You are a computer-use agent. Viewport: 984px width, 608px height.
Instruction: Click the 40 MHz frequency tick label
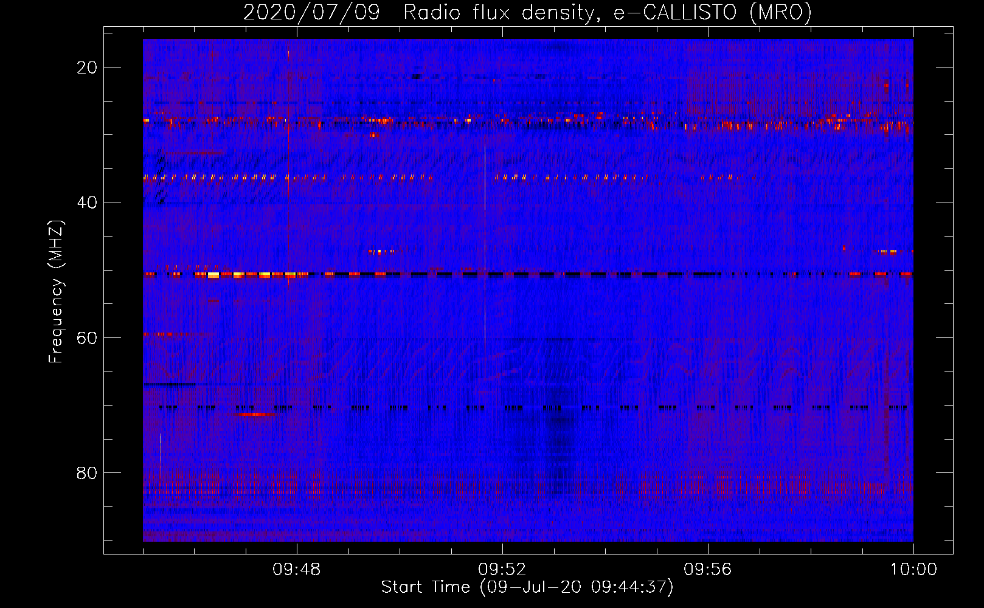[87, 202]
